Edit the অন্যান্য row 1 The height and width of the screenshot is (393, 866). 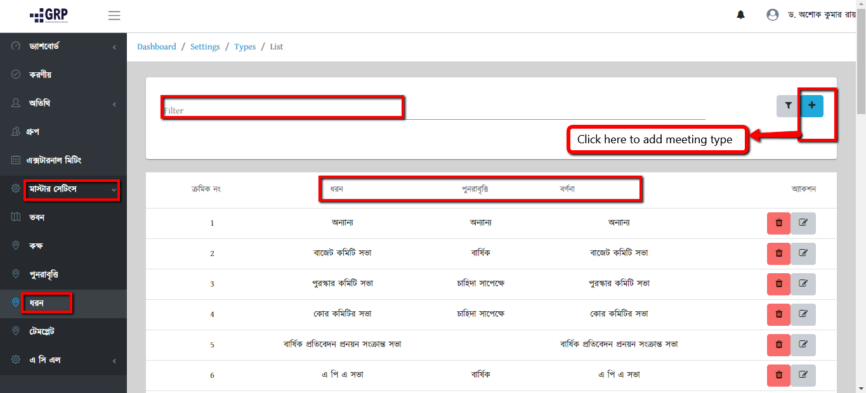[x=803, y=223]
